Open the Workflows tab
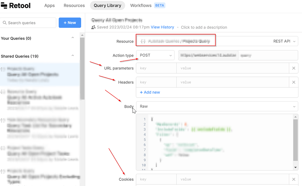Image resolution: width=302 pixels, height=186 pixels. pos(141,5)
